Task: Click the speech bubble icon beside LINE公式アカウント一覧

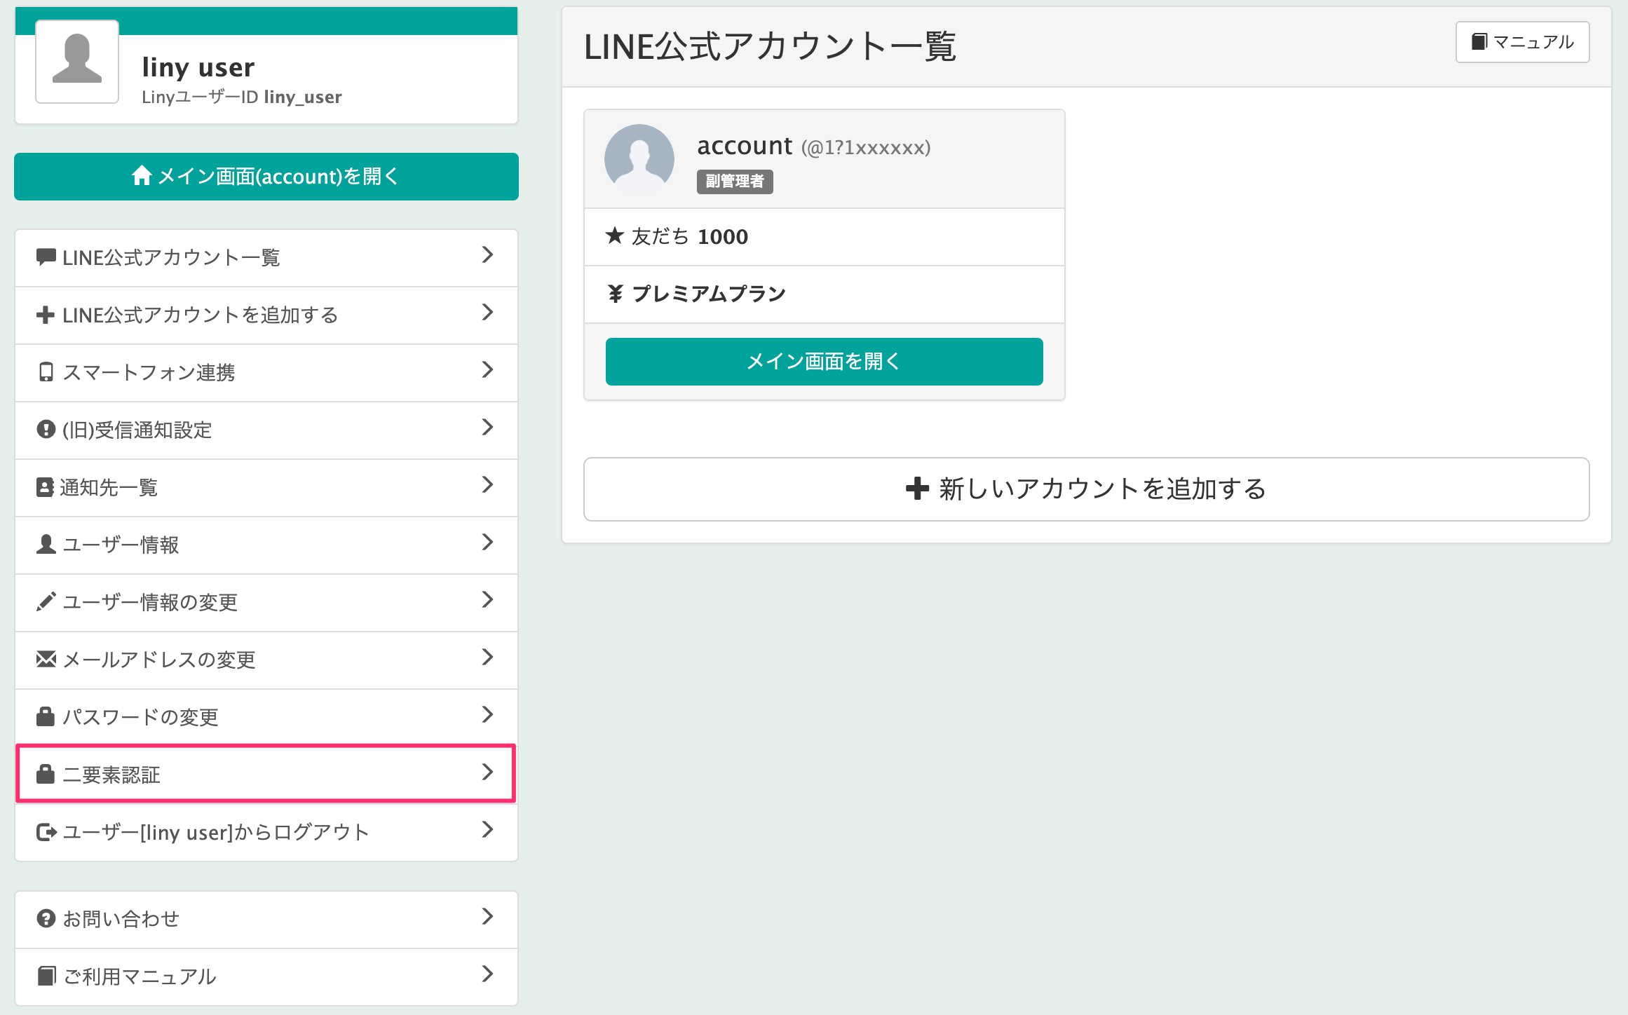Action: click(x=46, y=257)
